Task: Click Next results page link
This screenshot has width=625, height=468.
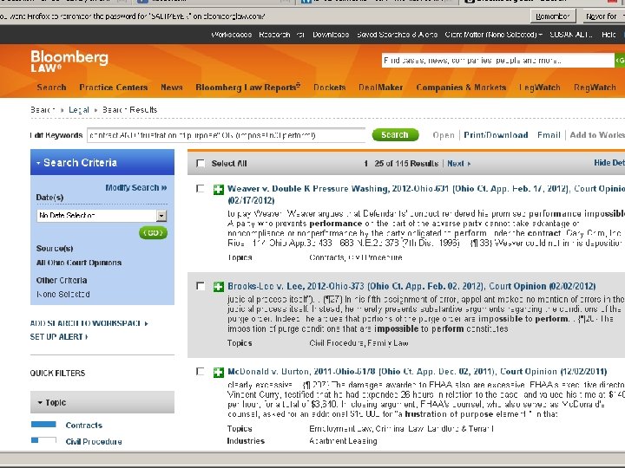Action: tap(458, 164)
